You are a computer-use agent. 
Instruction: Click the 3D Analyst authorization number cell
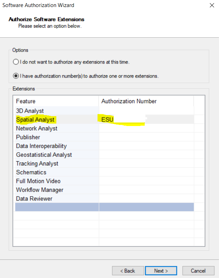146,111
